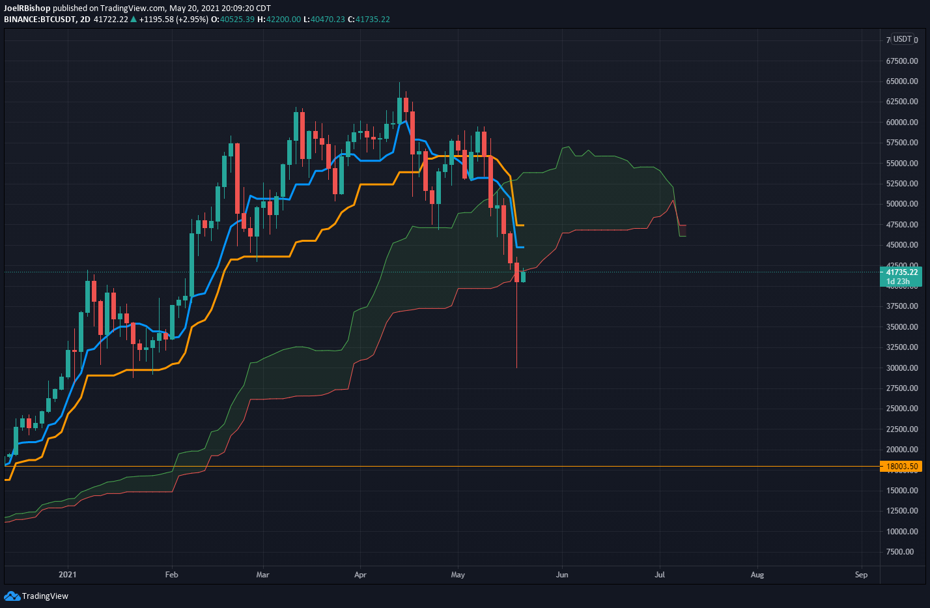This screenshot has height=608, width=930.
Task: Click the Apr label on time axis
Action: click(360, 575)
